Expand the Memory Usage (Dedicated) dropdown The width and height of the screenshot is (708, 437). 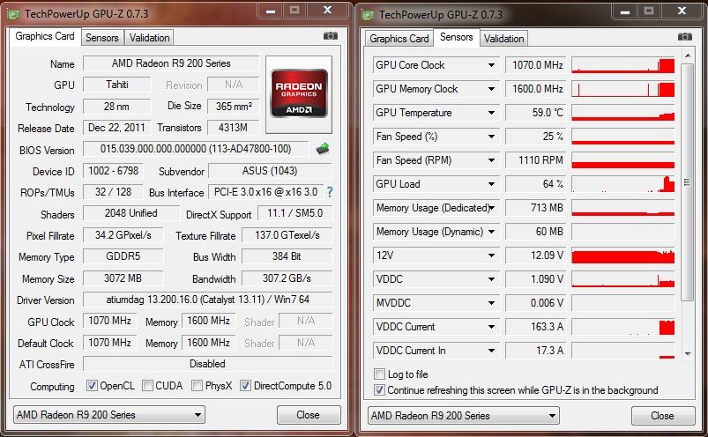(x=492, y=208)
